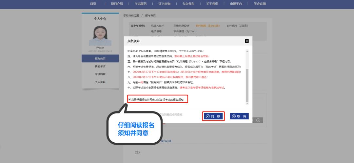This screenshot has width=354, height=163.
Task: Select 报考首页 in personal center sidebar
Action: 100,58
